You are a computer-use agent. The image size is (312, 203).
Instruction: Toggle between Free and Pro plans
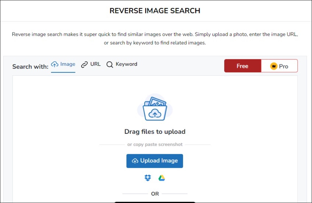[261, 66]
